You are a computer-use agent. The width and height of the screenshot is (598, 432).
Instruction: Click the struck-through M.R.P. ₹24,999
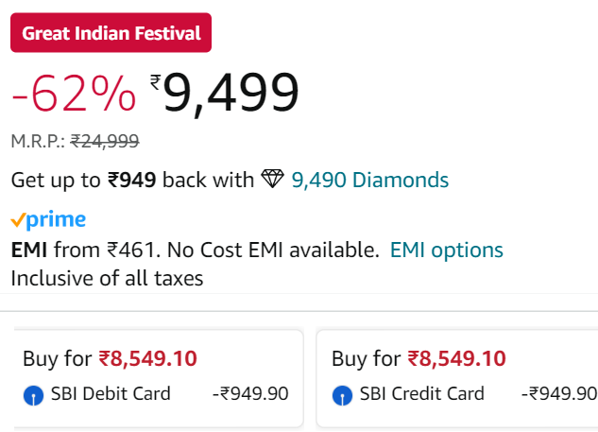[x=105, y=141]
